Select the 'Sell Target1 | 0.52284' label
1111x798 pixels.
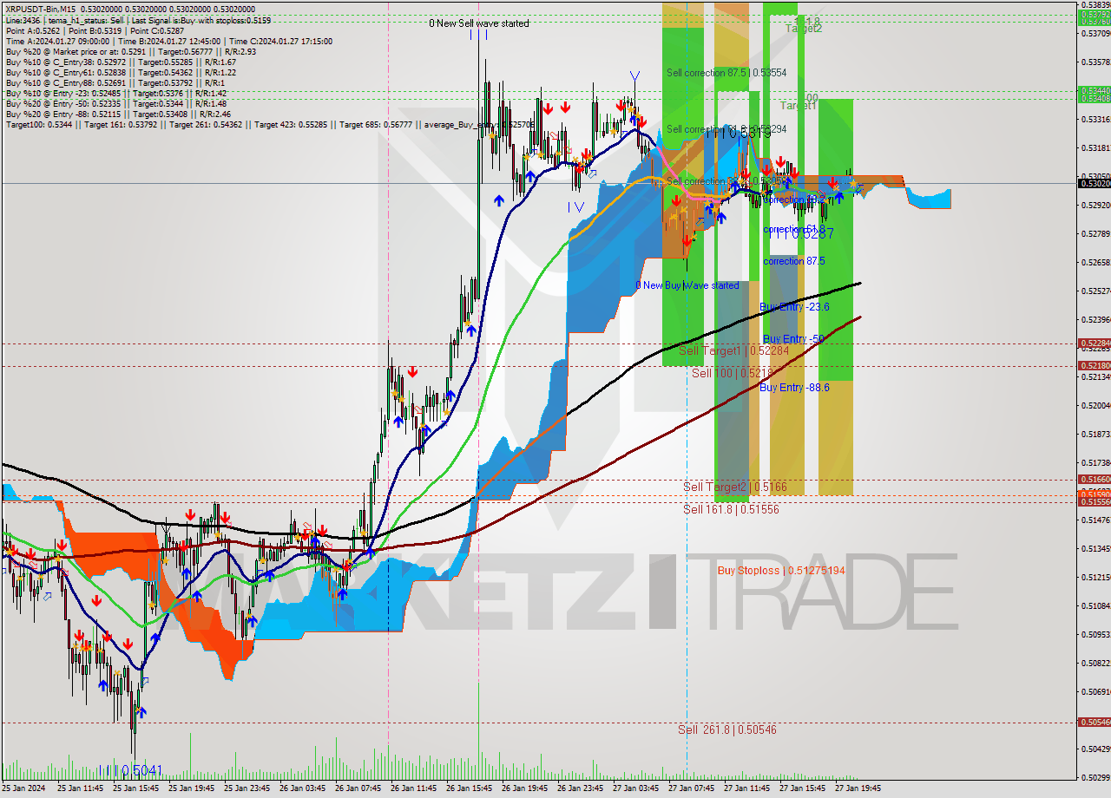pos(734,350)
